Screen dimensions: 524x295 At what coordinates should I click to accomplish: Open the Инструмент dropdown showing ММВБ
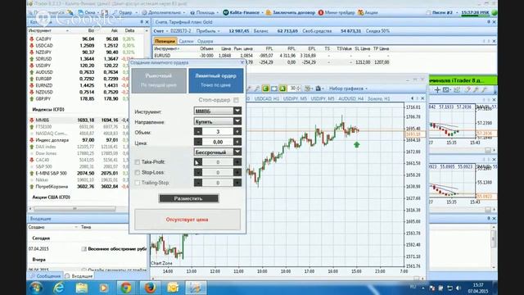click(218, 111)
